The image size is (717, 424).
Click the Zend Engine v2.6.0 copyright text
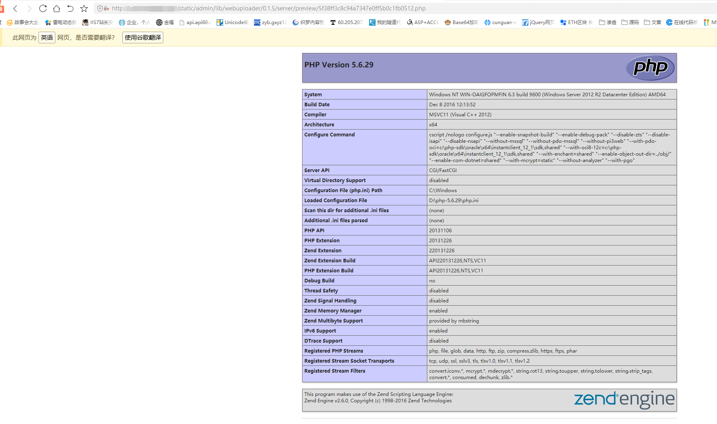pos(378,401)
